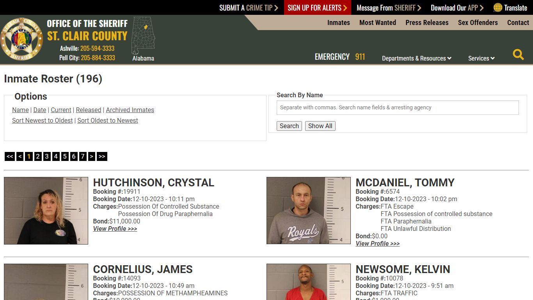Expand the Services dropdown

pyautogui.click(x=481, y=58)
